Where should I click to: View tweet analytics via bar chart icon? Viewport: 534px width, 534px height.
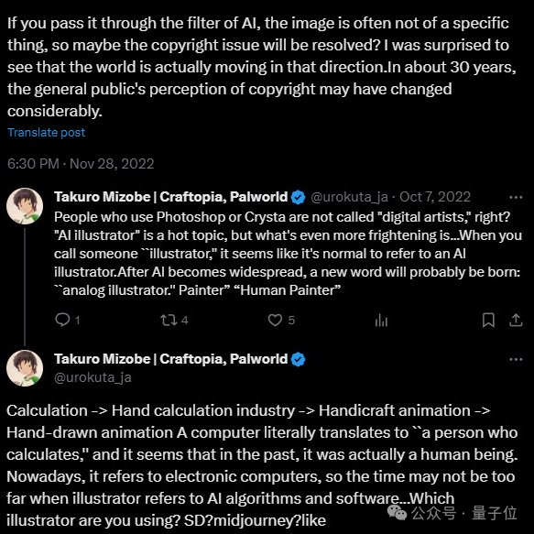[x=381, y=321]
